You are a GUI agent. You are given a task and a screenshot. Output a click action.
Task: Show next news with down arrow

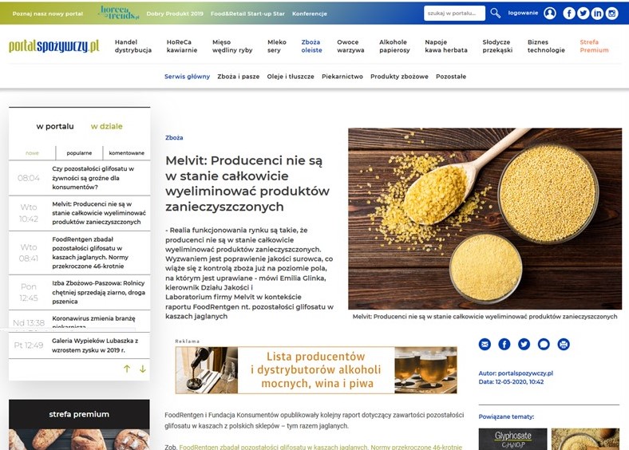142,369
